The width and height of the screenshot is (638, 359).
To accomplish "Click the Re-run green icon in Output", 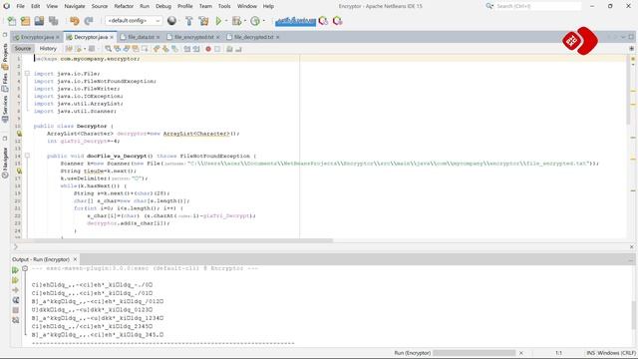I will point(16,270).
